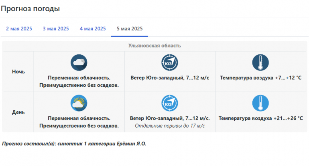Image resolution: width=309 pixels, height=166 pixels.
Task: Click the Ульяновская область region header
Action: tap(154, 46)
